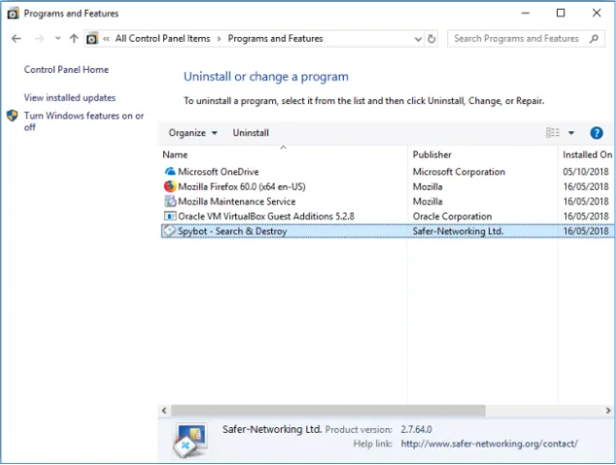
Task: Click Safer-Networking Ltd. publisher cell in list
Action: pos(458,231)
